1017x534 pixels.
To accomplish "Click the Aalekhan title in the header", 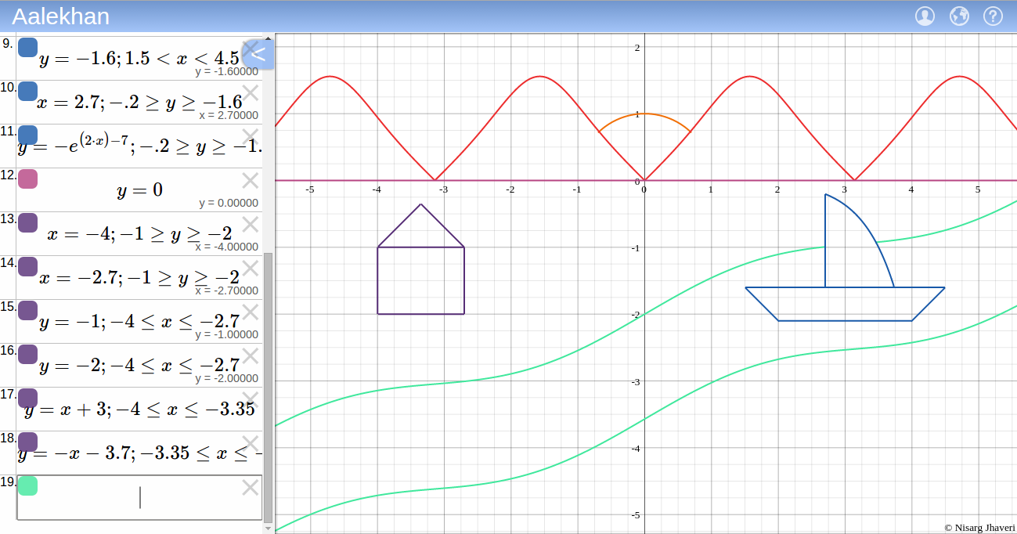I will pyautogui.click(x=60, y=16).
